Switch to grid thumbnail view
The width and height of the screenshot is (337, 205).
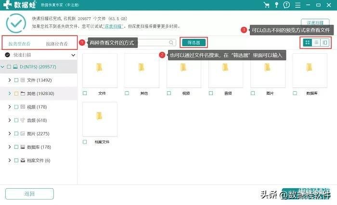coord(307,42)
